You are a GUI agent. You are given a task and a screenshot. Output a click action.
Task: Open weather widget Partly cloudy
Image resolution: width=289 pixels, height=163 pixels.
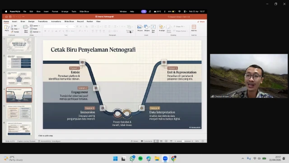[13, 158]
